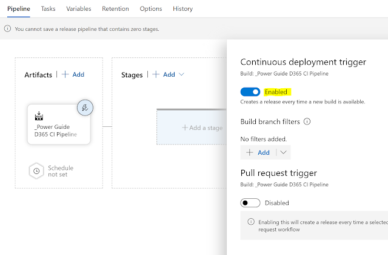Enable the Pull request trigger toggle

tap(250, 203)
